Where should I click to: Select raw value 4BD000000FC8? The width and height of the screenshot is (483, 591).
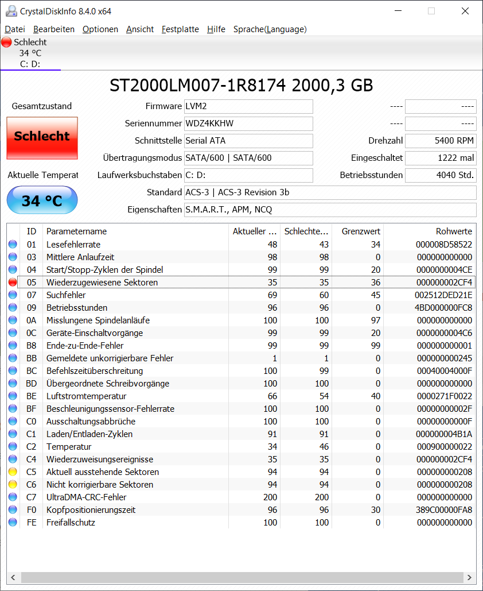(x=443, y=308)
